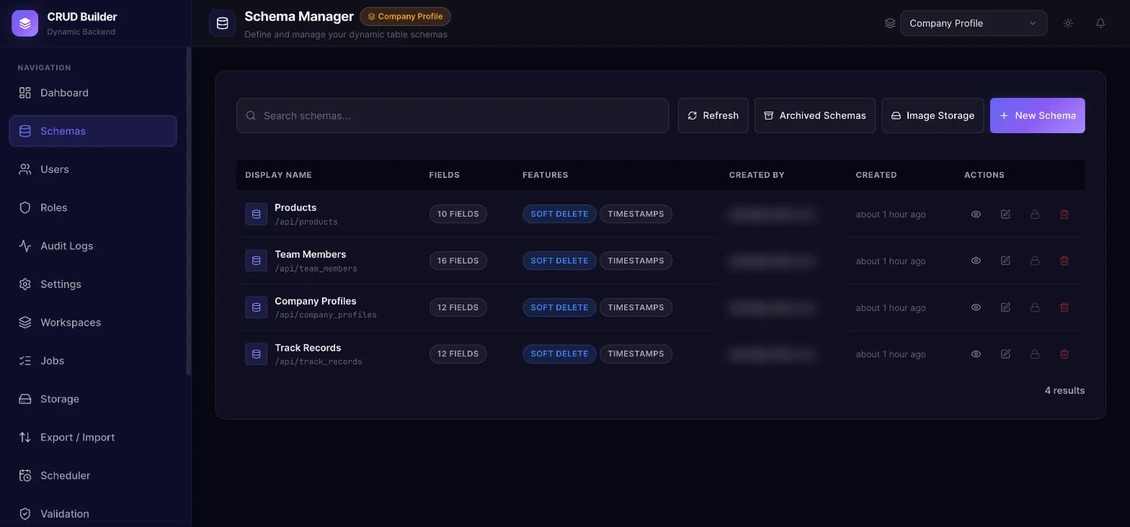View the Products schema eye icon

tap(976, 214)
